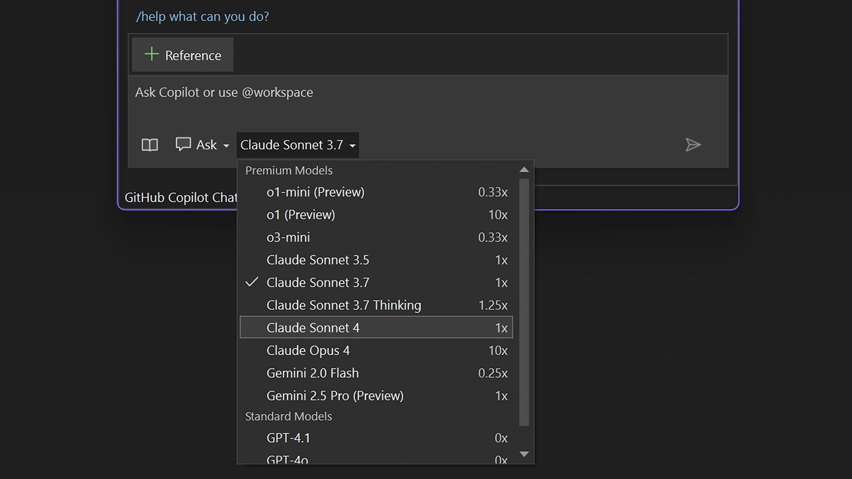The height and width of the screenshot is (479, 852).
Task: Choose Gemini 2.5 Pro (Preview)
Action: (x=376, y=396)
